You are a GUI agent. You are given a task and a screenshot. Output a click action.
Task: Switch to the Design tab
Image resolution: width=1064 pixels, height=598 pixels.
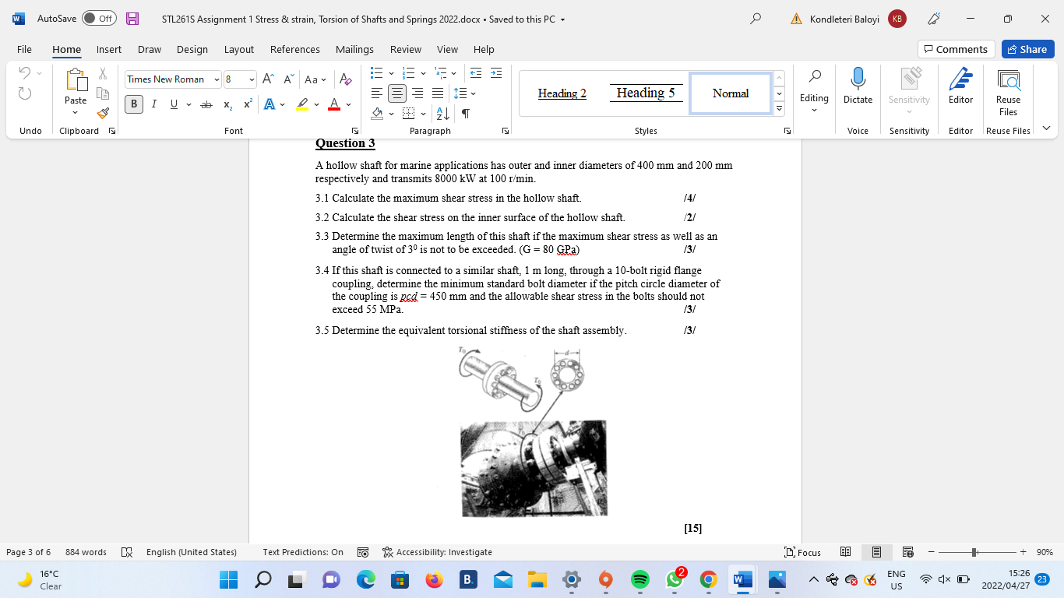pyautogui.click(x=192, y=49)
